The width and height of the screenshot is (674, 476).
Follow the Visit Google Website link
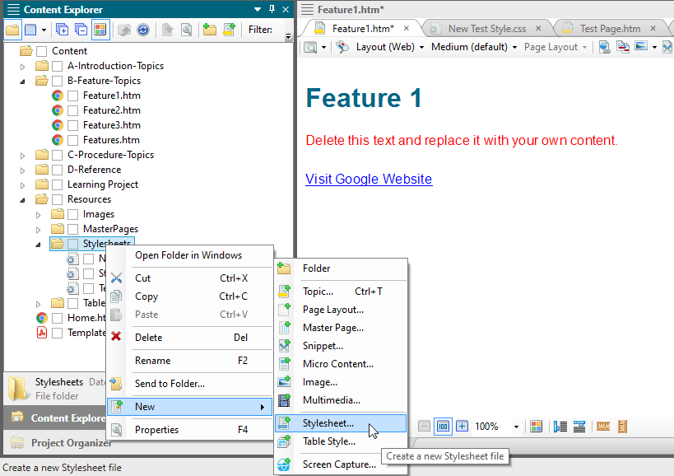click(x=368, y=179)
